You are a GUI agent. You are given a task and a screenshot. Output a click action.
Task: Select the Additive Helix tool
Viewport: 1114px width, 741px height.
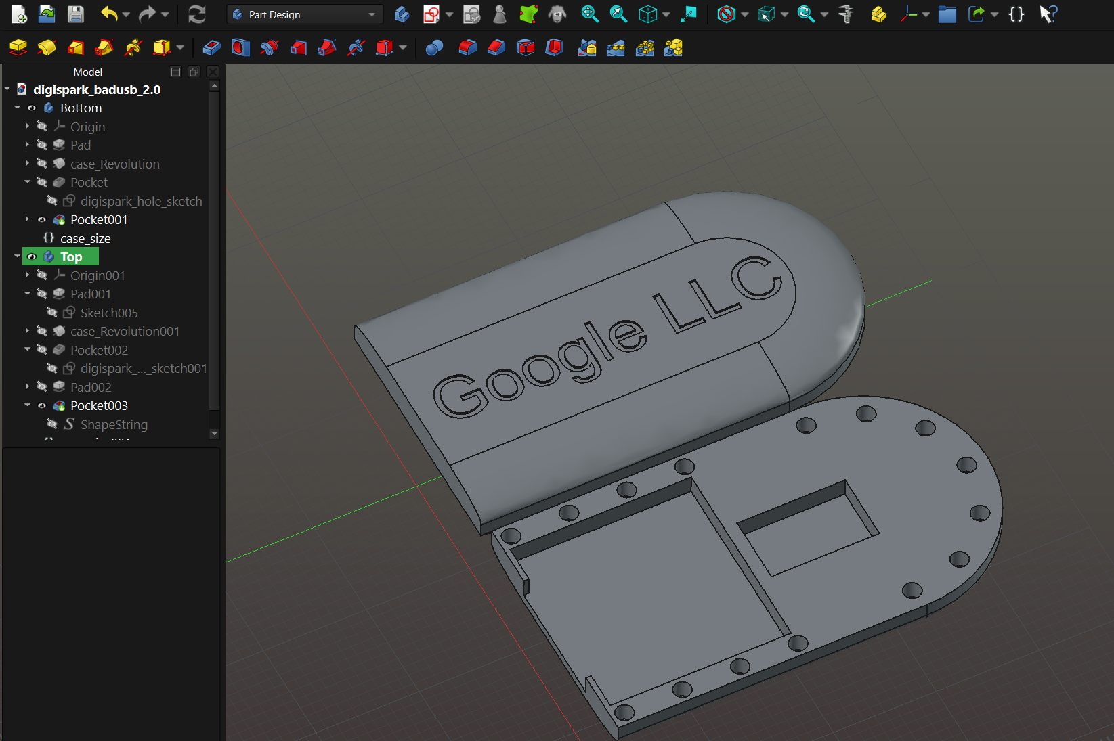coord(133,47)
